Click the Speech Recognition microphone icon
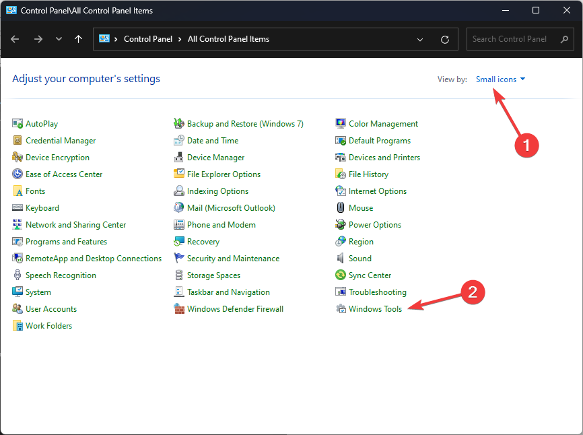This screenshot has height=435, width=583. pos(18,275)
